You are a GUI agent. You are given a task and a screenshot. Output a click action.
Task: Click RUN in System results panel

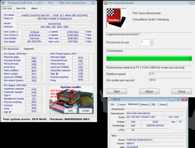[70, 111]
